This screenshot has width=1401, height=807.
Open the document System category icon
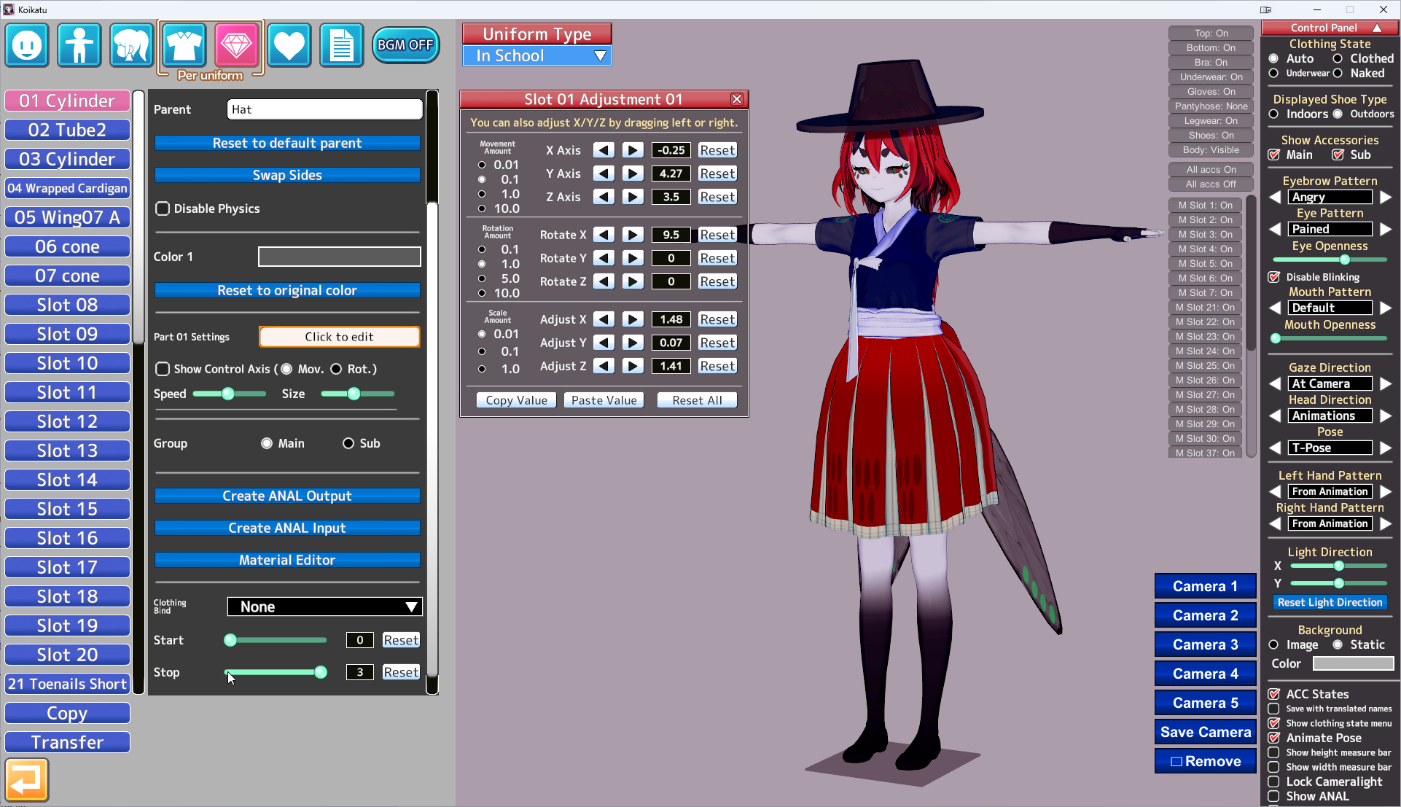pyautogui.click(x=342, y=45)
